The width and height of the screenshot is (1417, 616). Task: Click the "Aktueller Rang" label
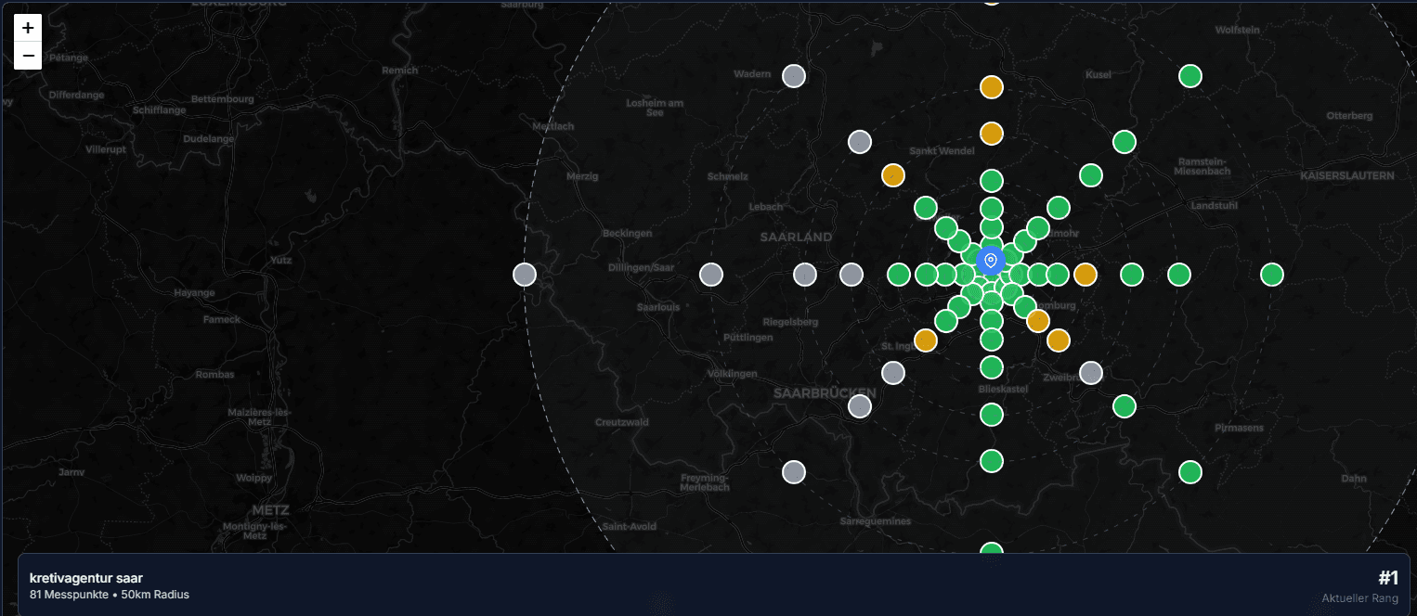click(x=1360, y=598)
